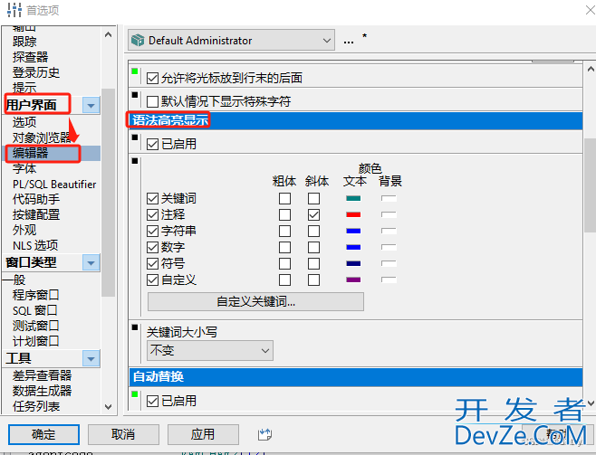Screen dimensions: 596x455
Task: Click the navy text color for 符号
Action: click(353, 263)
